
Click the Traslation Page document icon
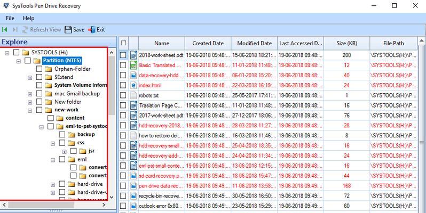(133, 105)
